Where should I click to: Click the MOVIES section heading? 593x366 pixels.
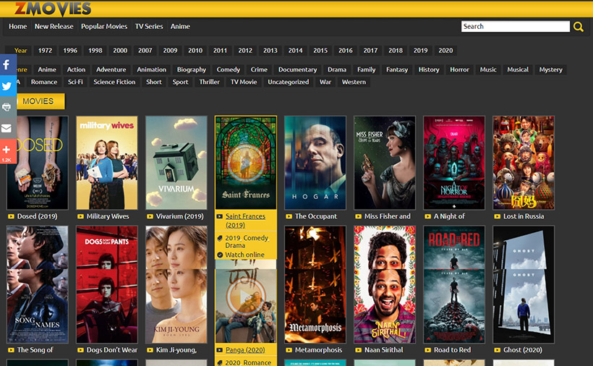tap(38, 101)
